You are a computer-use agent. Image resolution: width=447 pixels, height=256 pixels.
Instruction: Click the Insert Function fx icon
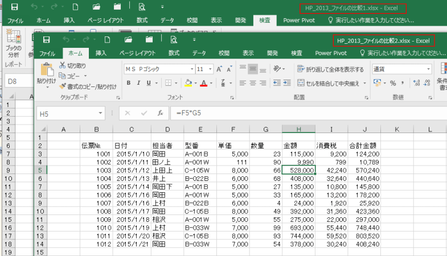coord(161,113)
